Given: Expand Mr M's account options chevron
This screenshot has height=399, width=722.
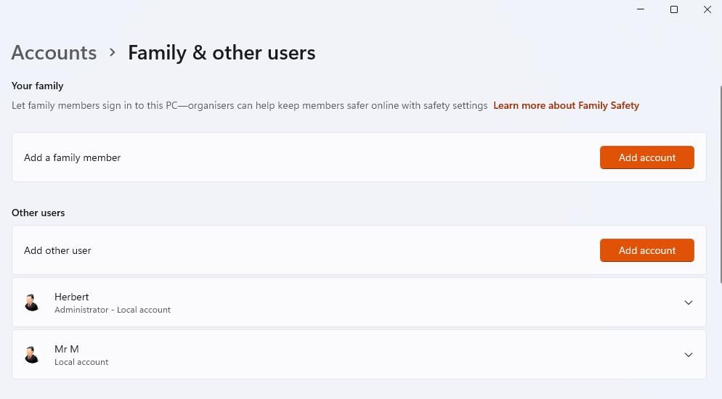Looking at the screenshot, I should click(x=689, y=355).
